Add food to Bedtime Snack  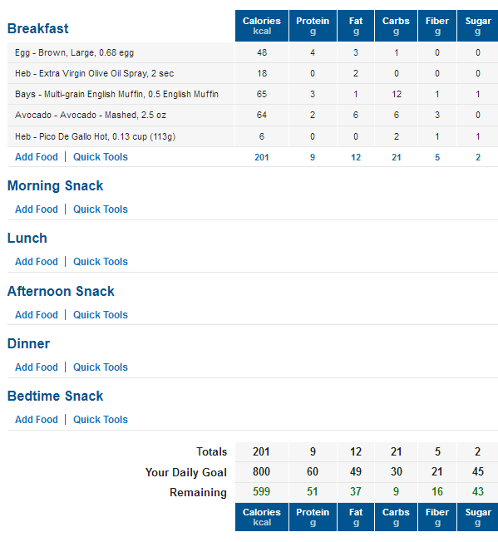(37, 420)
